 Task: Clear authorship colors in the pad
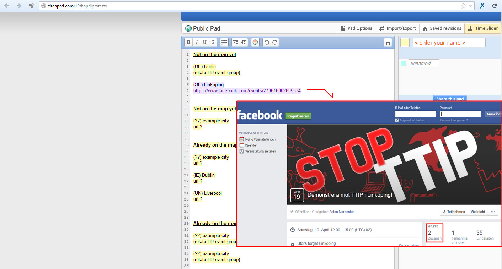pos(255,43)
